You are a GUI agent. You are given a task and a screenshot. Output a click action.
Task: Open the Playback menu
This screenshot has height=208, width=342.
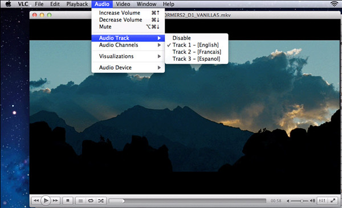77,4
